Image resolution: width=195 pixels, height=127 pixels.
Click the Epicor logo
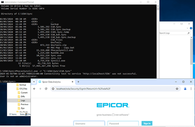tap(113, 105)
